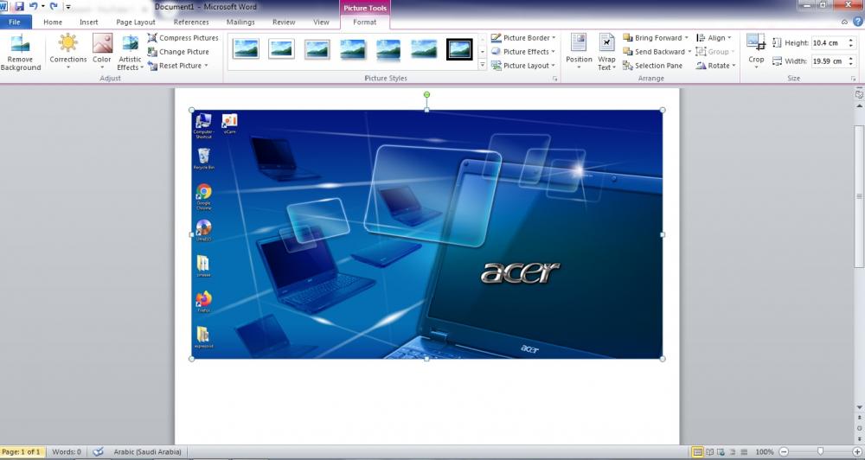Open Picture Effects dropdown
The image size is (865, 460).
(x=523, y=51)
